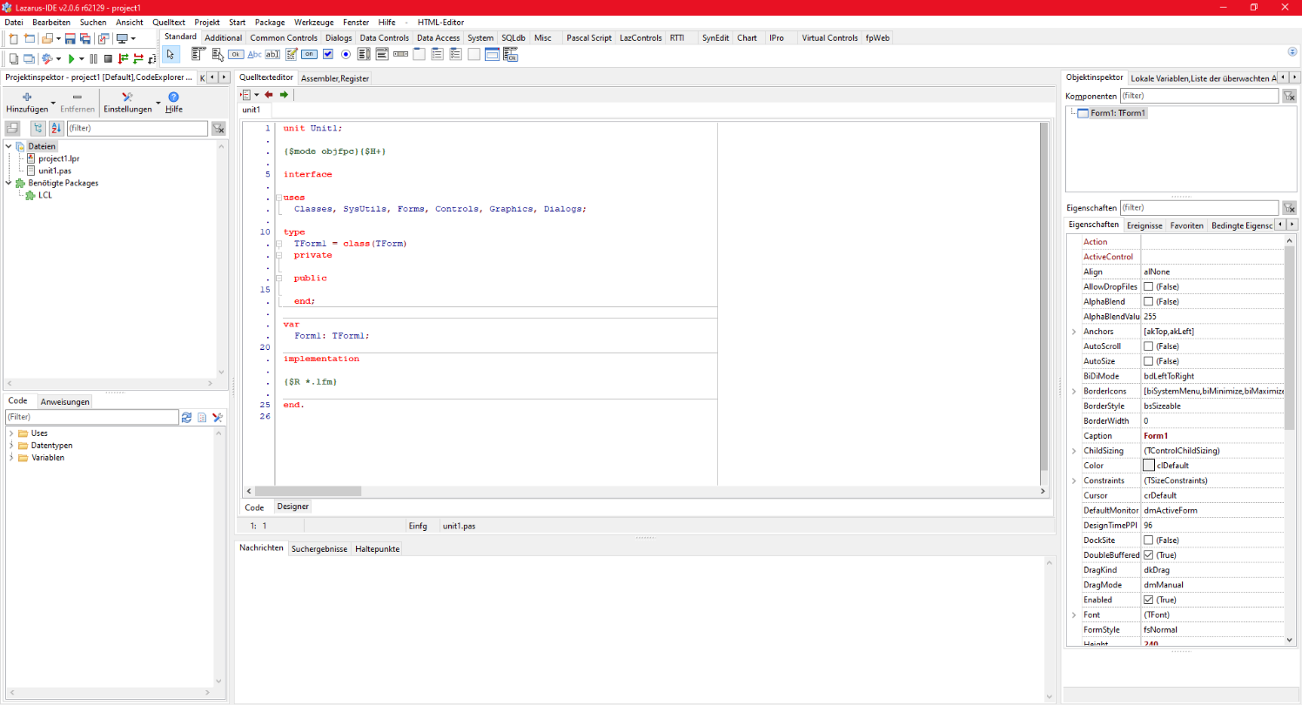Select the TButton component in palette
The image size is (1302, 705).
click(x=235, y=54)
